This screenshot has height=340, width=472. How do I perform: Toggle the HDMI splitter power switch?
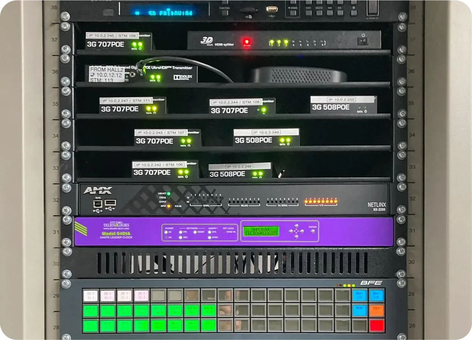tap(363, 41)
